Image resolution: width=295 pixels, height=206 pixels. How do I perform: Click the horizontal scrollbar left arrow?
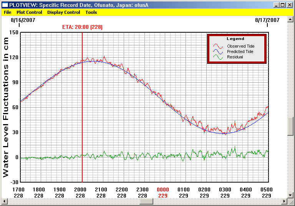[x=4, y=201]
